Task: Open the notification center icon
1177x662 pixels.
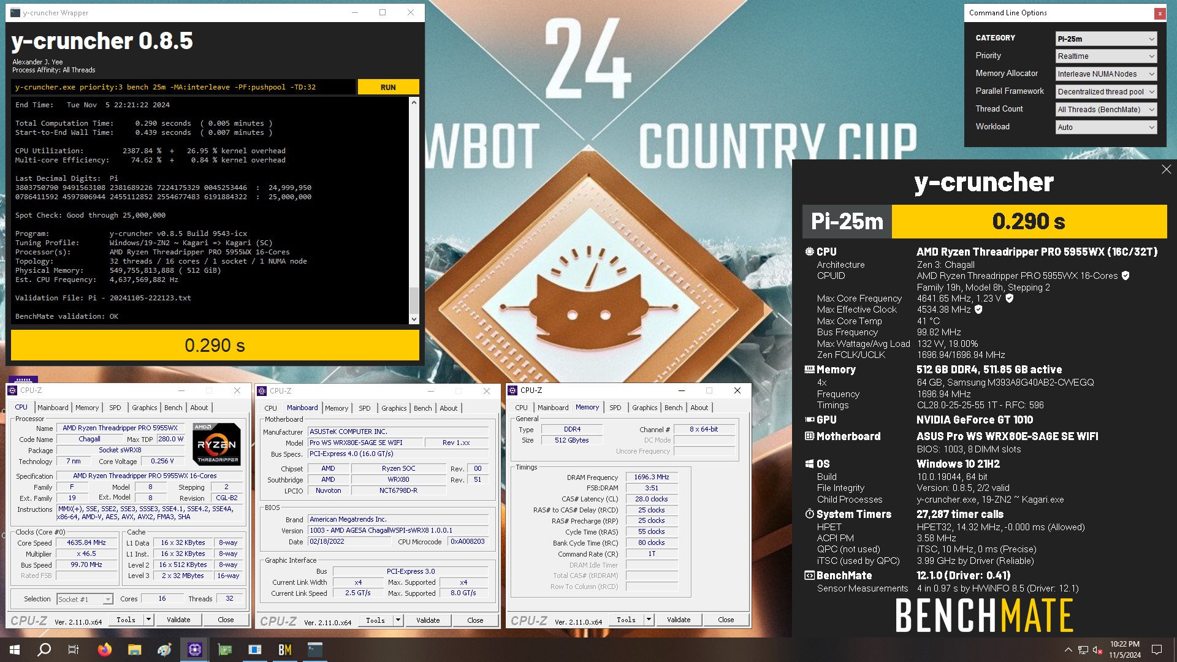Action: pos(1157,650)
